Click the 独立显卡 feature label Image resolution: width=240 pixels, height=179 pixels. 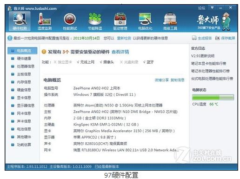(65, 62)
